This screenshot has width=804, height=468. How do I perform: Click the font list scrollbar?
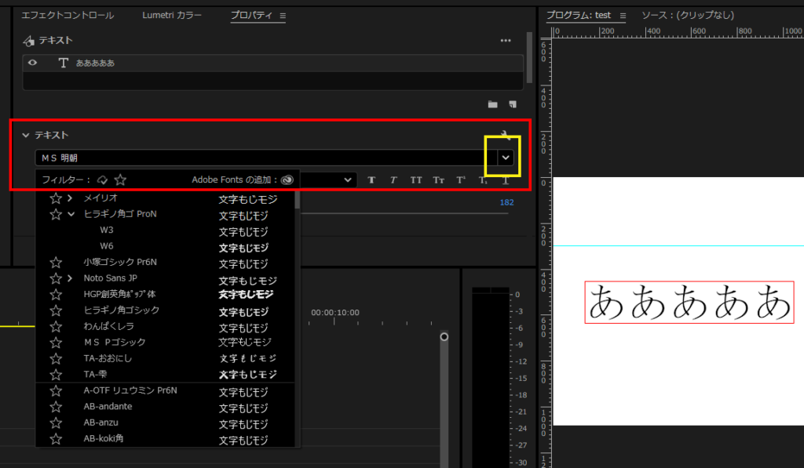tap(297, 201)
